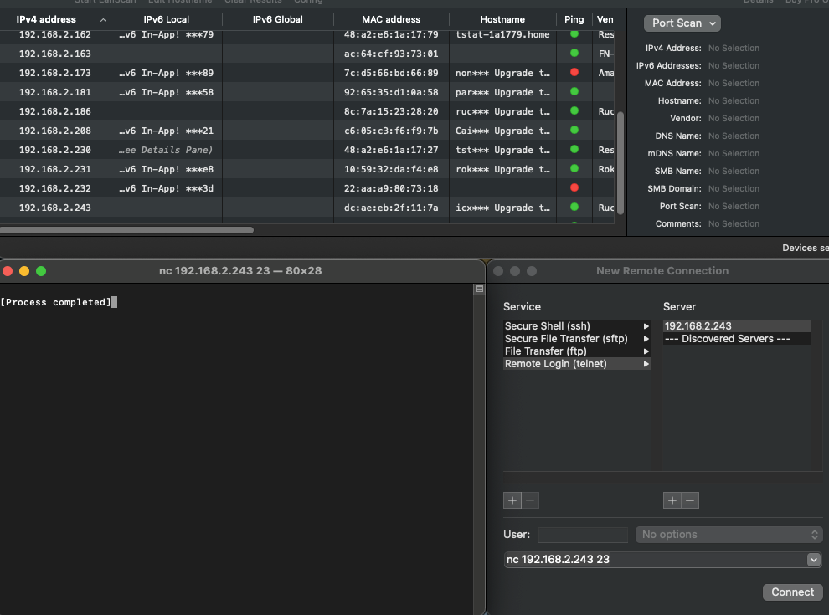Click the User input field

coord(583,534)
